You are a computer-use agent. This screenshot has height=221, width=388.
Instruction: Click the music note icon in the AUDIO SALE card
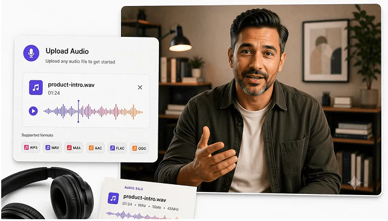[x=114, y=198]
